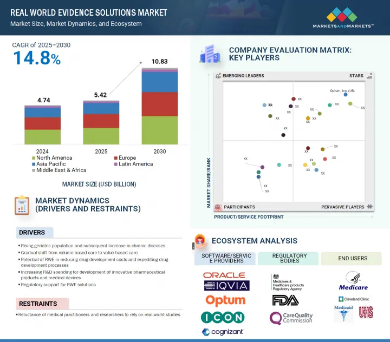Click the Market Dynamics clipboard icon
This screenshot has height=342, width=390.
coord(22,205)
